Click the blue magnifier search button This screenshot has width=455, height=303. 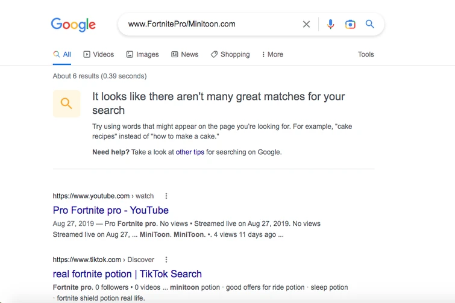[370, 25]
